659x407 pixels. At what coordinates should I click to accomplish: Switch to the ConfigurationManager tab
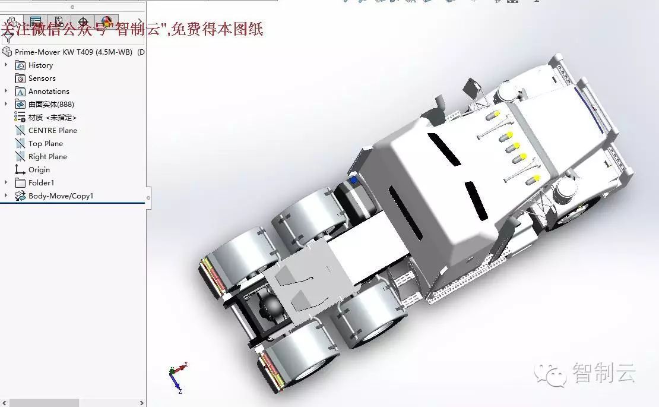[59, 22]
